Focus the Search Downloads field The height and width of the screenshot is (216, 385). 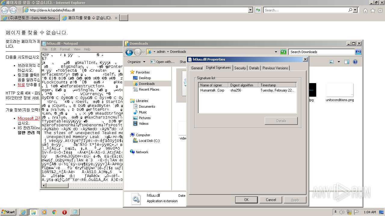click(x=322, y=52)
